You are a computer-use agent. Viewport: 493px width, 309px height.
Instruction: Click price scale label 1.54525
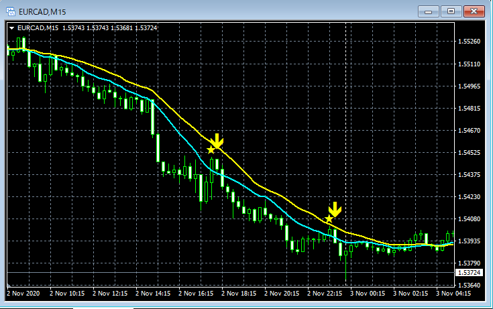pos(469,153)
